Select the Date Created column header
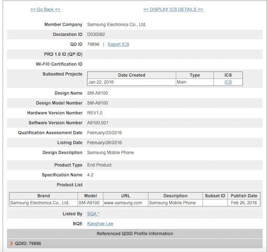This screenshot has width=267, height=252. [x=132, y=75]
